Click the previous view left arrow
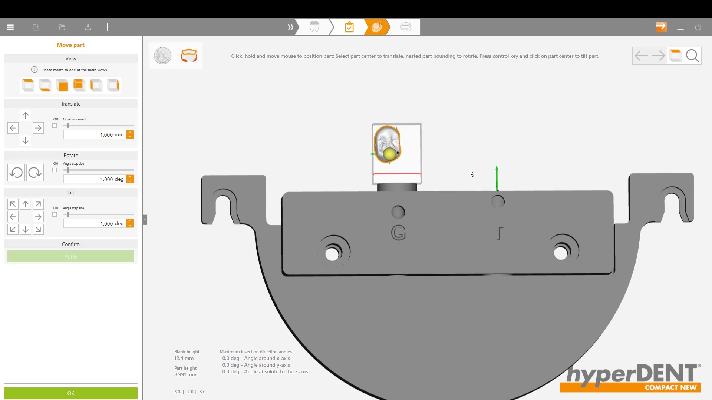712x400 pixels. 641,56
